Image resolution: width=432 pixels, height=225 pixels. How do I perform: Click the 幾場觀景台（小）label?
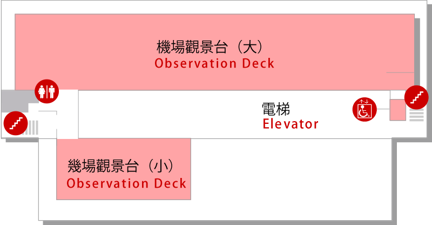coord(120,166)
